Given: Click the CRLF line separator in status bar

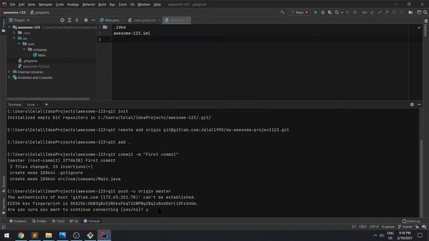Looking at the screenshot, I should coord(363,227).
